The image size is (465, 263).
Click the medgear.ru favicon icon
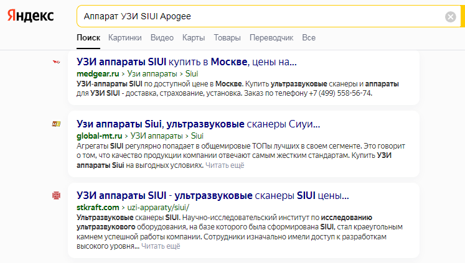coord(56,62)
